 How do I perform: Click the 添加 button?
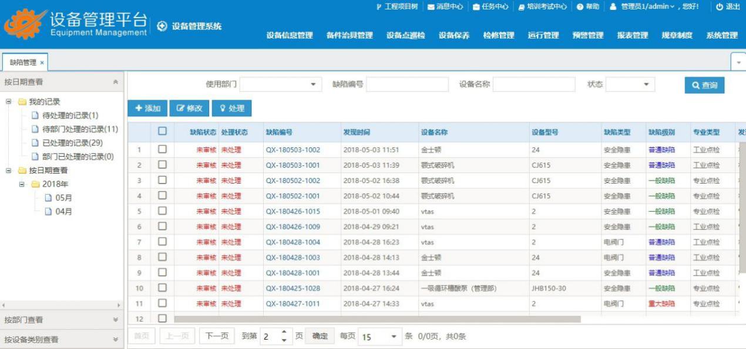[147, 108]
